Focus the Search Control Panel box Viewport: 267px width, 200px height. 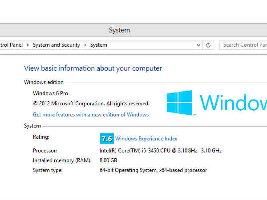click(244, 45)
